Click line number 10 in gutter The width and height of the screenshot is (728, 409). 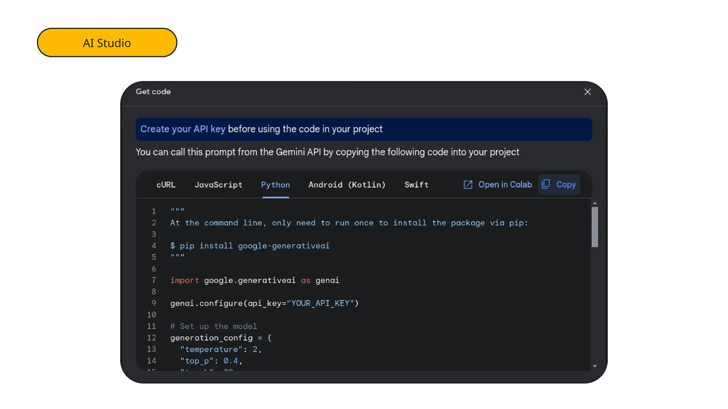click(152, 315)
